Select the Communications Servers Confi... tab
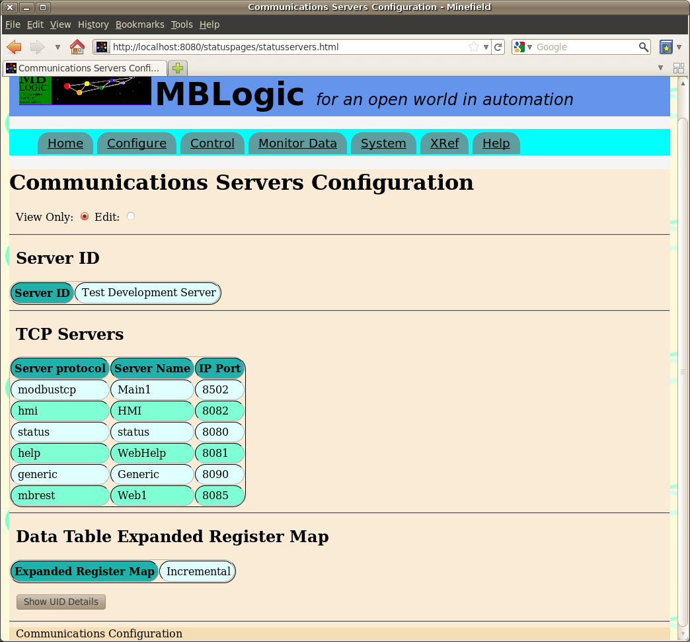Image resolution: width=690 pixels, height=642 pixels. click(85, 68)
